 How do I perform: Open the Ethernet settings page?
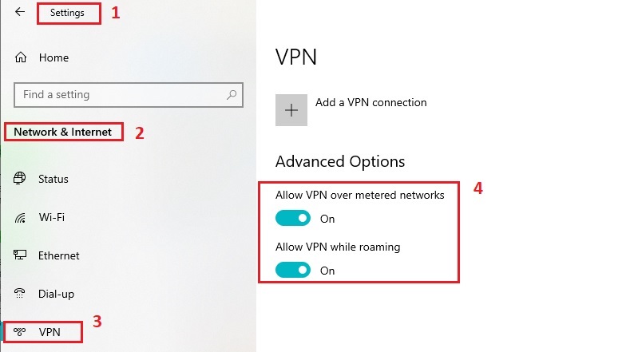click(59, 255)
